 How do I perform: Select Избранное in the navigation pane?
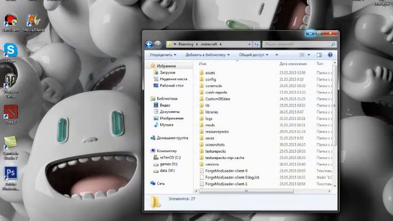coord(166,66)
